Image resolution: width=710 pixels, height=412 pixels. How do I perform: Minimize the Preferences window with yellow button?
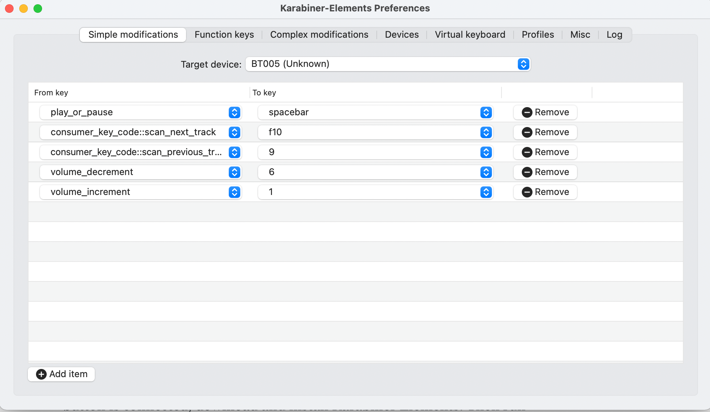click(x=24, y=9)
